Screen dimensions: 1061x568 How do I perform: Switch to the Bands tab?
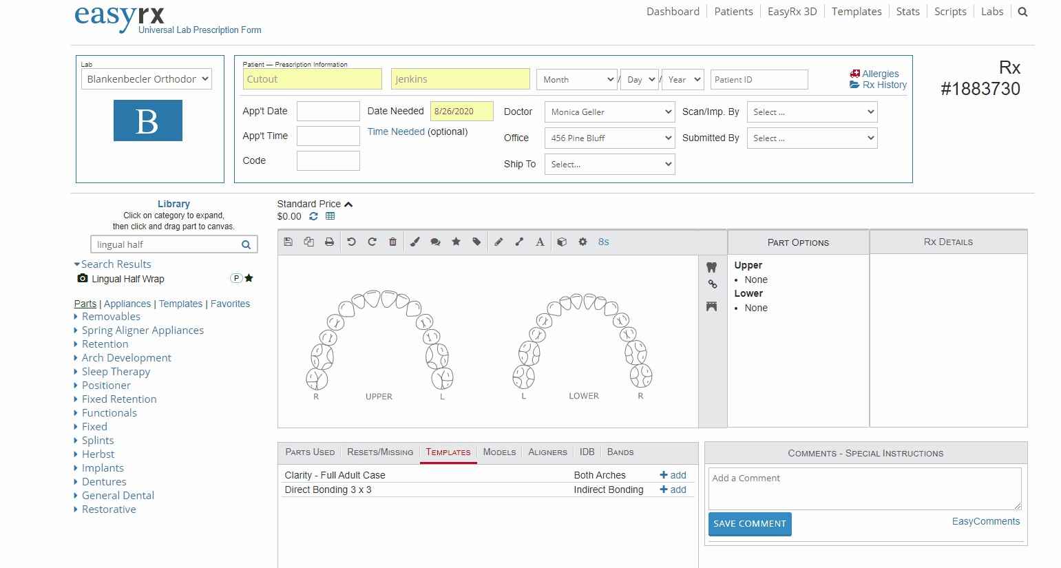620,452
